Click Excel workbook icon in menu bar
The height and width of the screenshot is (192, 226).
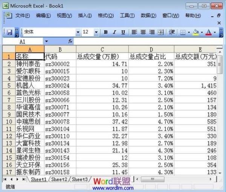9,15
